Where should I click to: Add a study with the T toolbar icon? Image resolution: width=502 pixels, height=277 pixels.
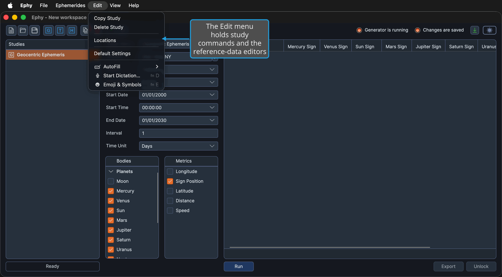pos(60,30)
